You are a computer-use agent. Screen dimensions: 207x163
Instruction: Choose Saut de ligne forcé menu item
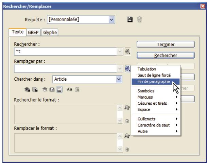tap(156, 75)
